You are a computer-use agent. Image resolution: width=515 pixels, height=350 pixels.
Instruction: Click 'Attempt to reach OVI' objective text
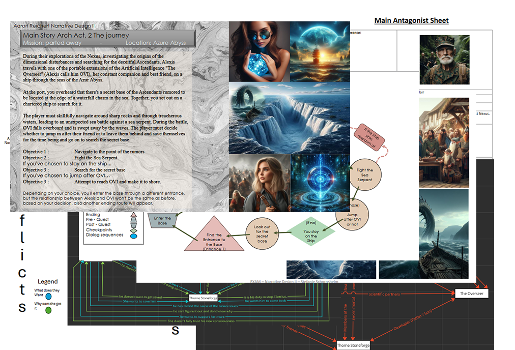coord(117,182)
